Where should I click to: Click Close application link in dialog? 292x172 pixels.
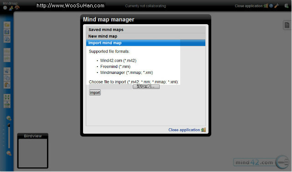tap(184, 130)
